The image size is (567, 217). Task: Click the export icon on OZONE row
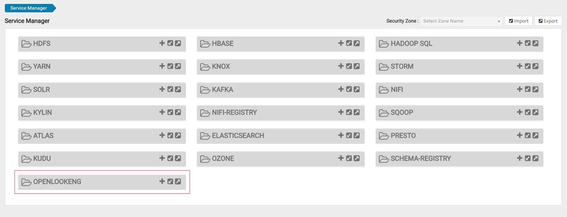(357, 158)
